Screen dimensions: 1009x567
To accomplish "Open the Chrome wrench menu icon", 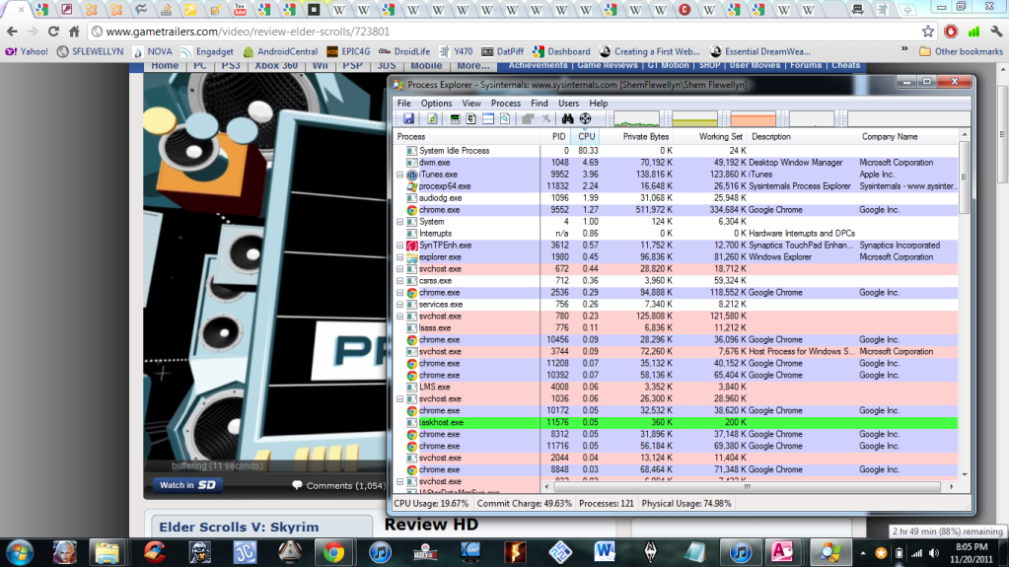I will [996, 32].
